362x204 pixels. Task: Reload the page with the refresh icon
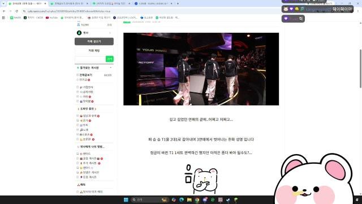17,11
